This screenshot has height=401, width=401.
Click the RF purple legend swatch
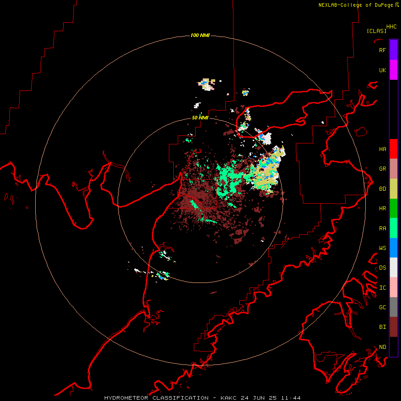click(x=393, y=49)
